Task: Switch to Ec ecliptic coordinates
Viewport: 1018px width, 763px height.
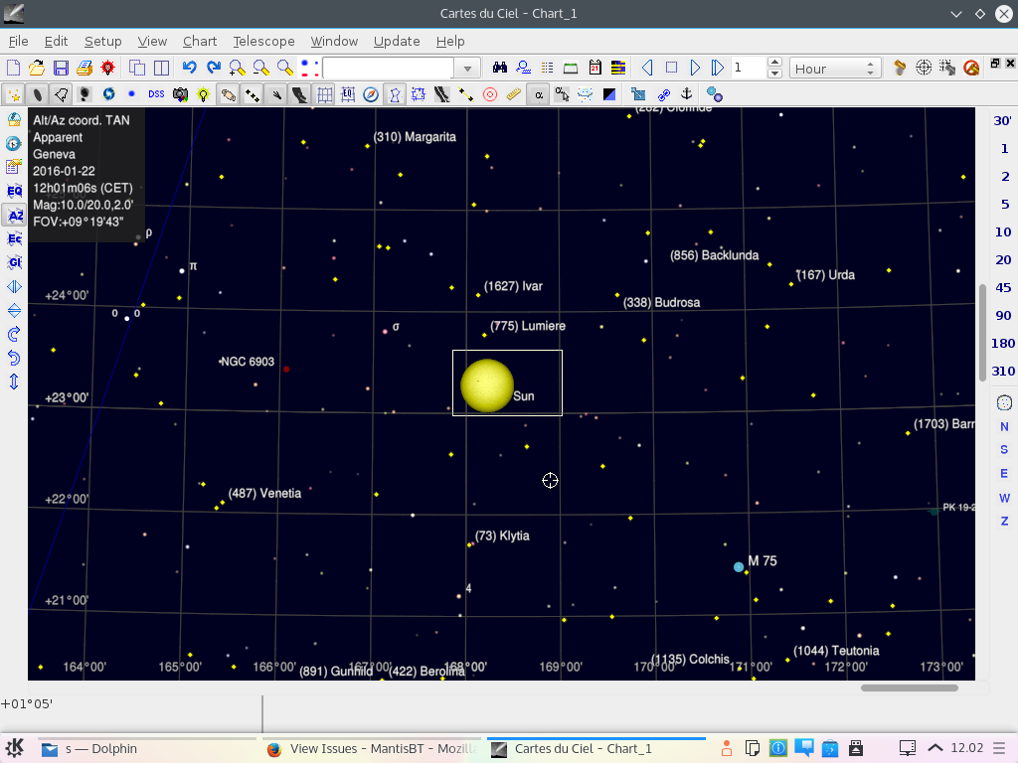Action: click(x=14, y=238)
